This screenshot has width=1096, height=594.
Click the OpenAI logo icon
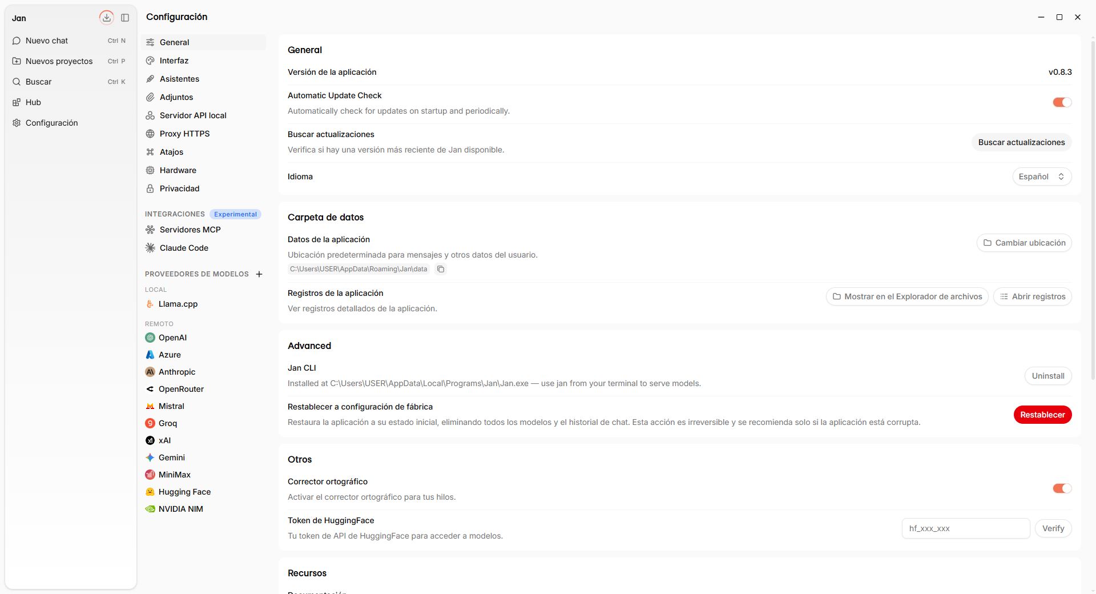click(150, 338)
